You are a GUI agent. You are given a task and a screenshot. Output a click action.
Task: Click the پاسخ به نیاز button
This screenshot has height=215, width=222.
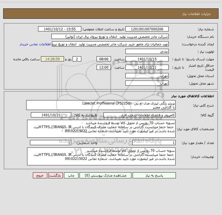point(154,175)
